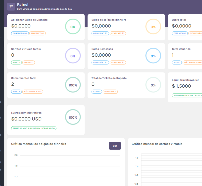Click Tempo ao vivo superadmin lucros saldo badge

34,128
